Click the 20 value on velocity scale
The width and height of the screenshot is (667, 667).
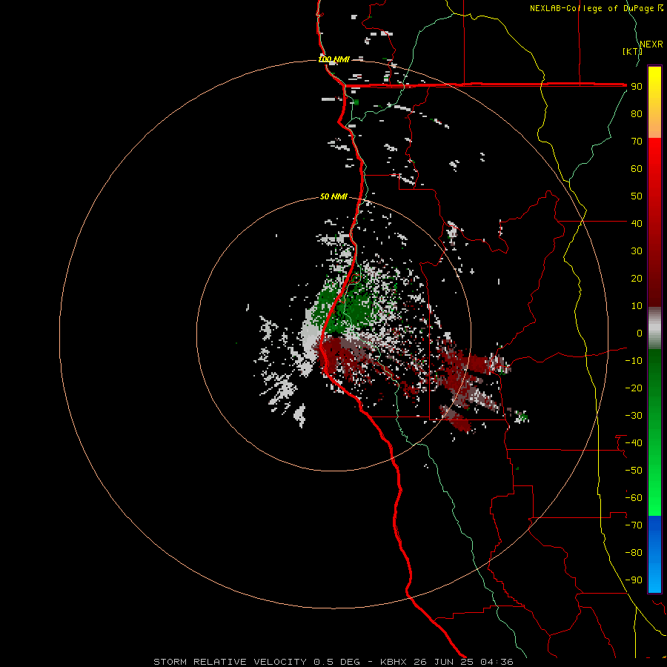pos(637,279)
